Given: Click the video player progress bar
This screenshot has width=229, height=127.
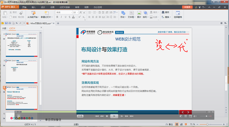Looking at the screenshot, I should 114,112.
